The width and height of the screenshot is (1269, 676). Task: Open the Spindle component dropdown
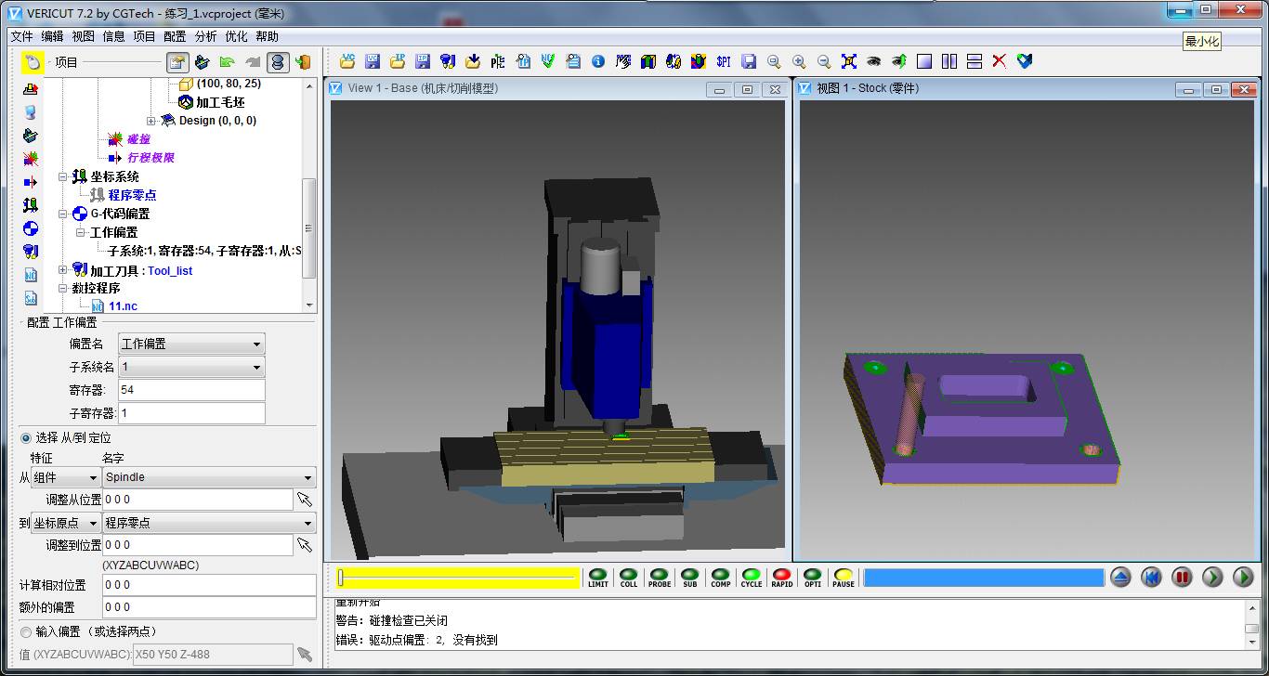point(209,477)
